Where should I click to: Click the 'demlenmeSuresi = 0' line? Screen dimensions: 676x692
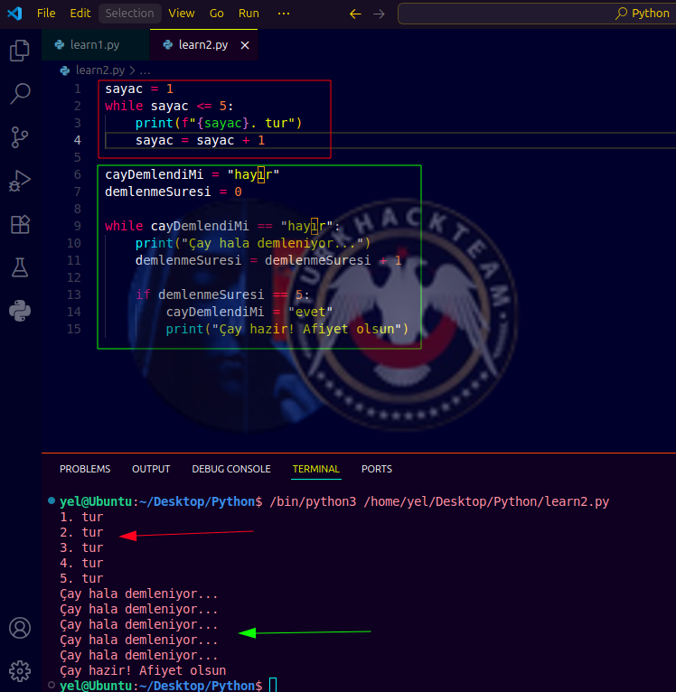174,192
